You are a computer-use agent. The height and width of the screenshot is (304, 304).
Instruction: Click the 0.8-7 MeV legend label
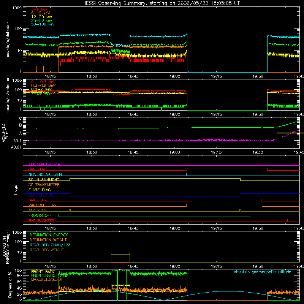click(x=41, y=89)
